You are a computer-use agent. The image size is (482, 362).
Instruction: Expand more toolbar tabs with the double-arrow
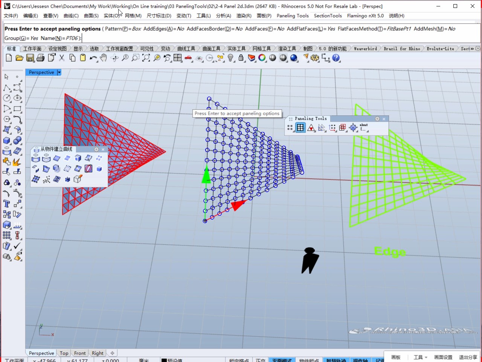pyautogui.click(x=472, y=49)
